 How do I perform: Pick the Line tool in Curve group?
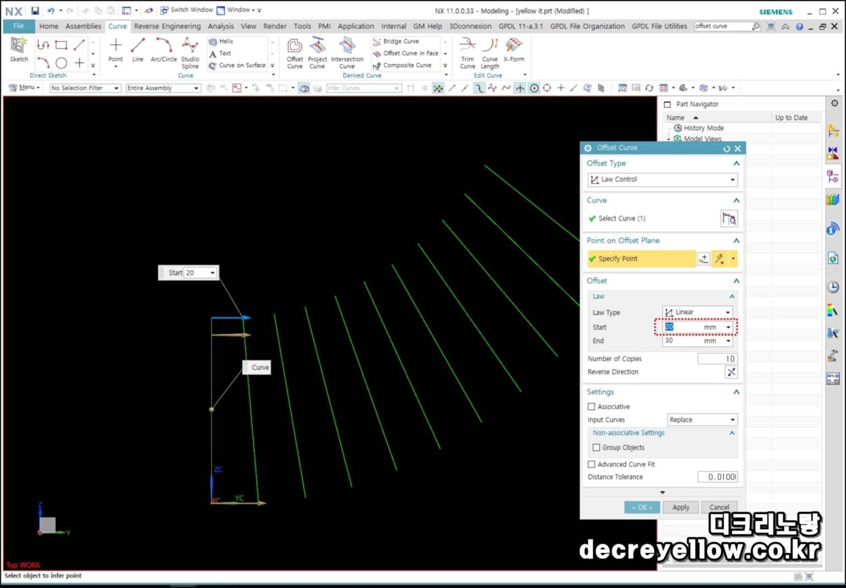tap(138, 50)
